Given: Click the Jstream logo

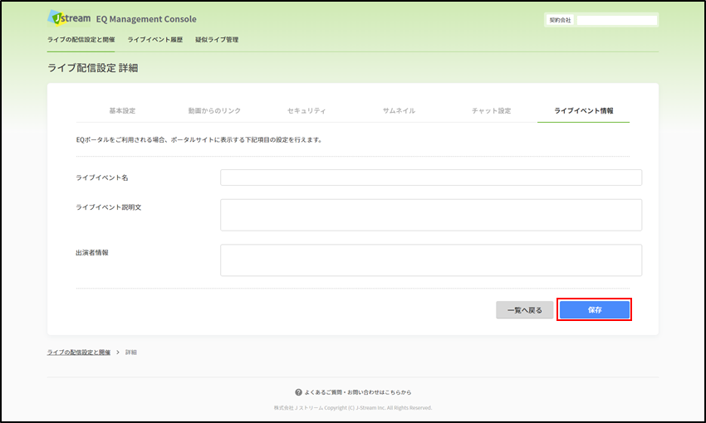Looking at the screenshot, I should click(69, 18).
